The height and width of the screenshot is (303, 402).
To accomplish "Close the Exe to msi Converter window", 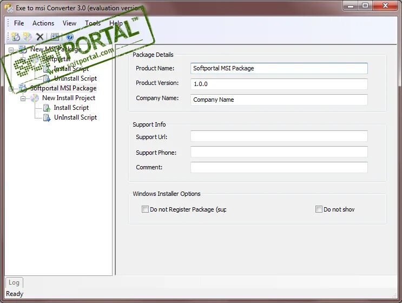I will [385, 5].
